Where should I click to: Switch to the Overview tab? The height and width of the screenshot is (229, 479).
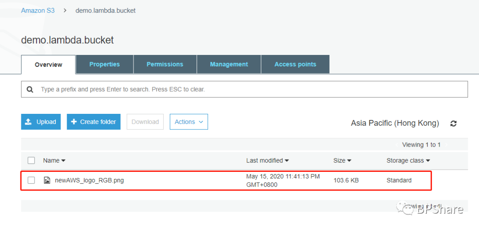tap(48, 65)
